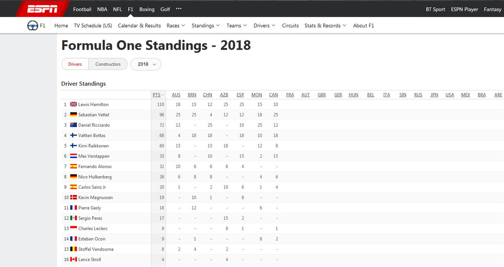Open Sebastian Vettel's driver page

94,115
